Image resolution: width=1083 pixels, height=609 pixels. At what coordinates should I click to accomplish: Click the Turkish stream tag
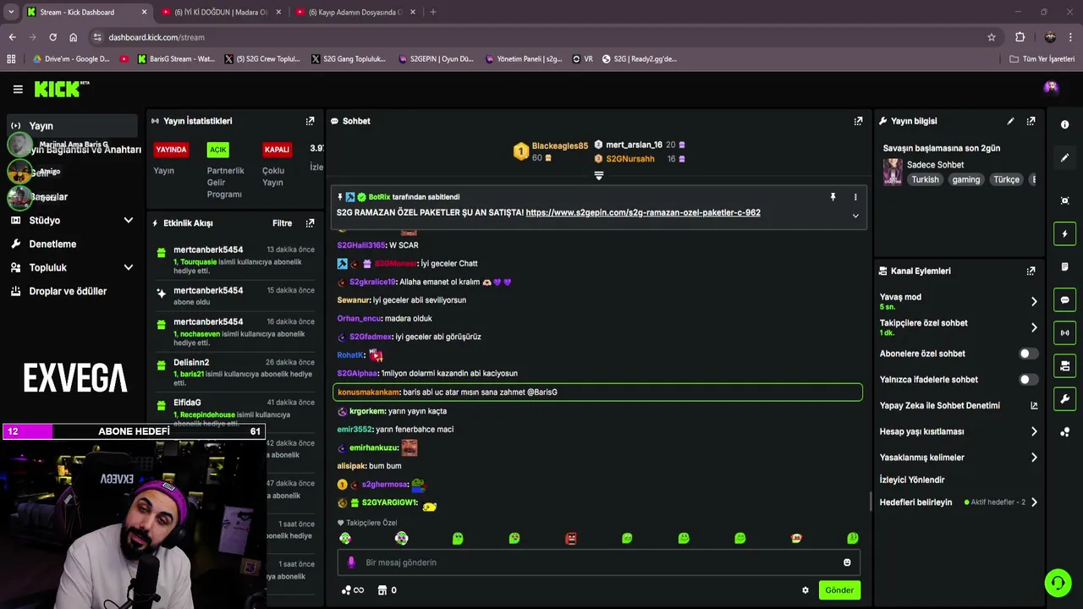click(x=925, y=179)
